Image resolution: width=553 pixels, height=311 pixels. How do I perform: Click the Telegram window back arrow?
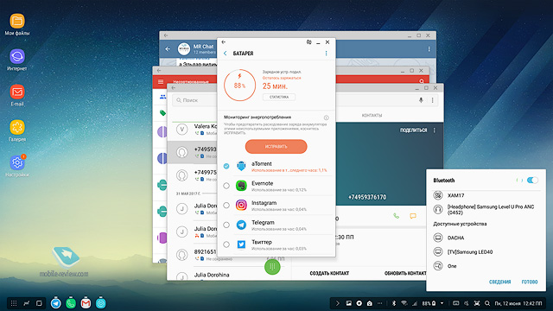point(168,49)
